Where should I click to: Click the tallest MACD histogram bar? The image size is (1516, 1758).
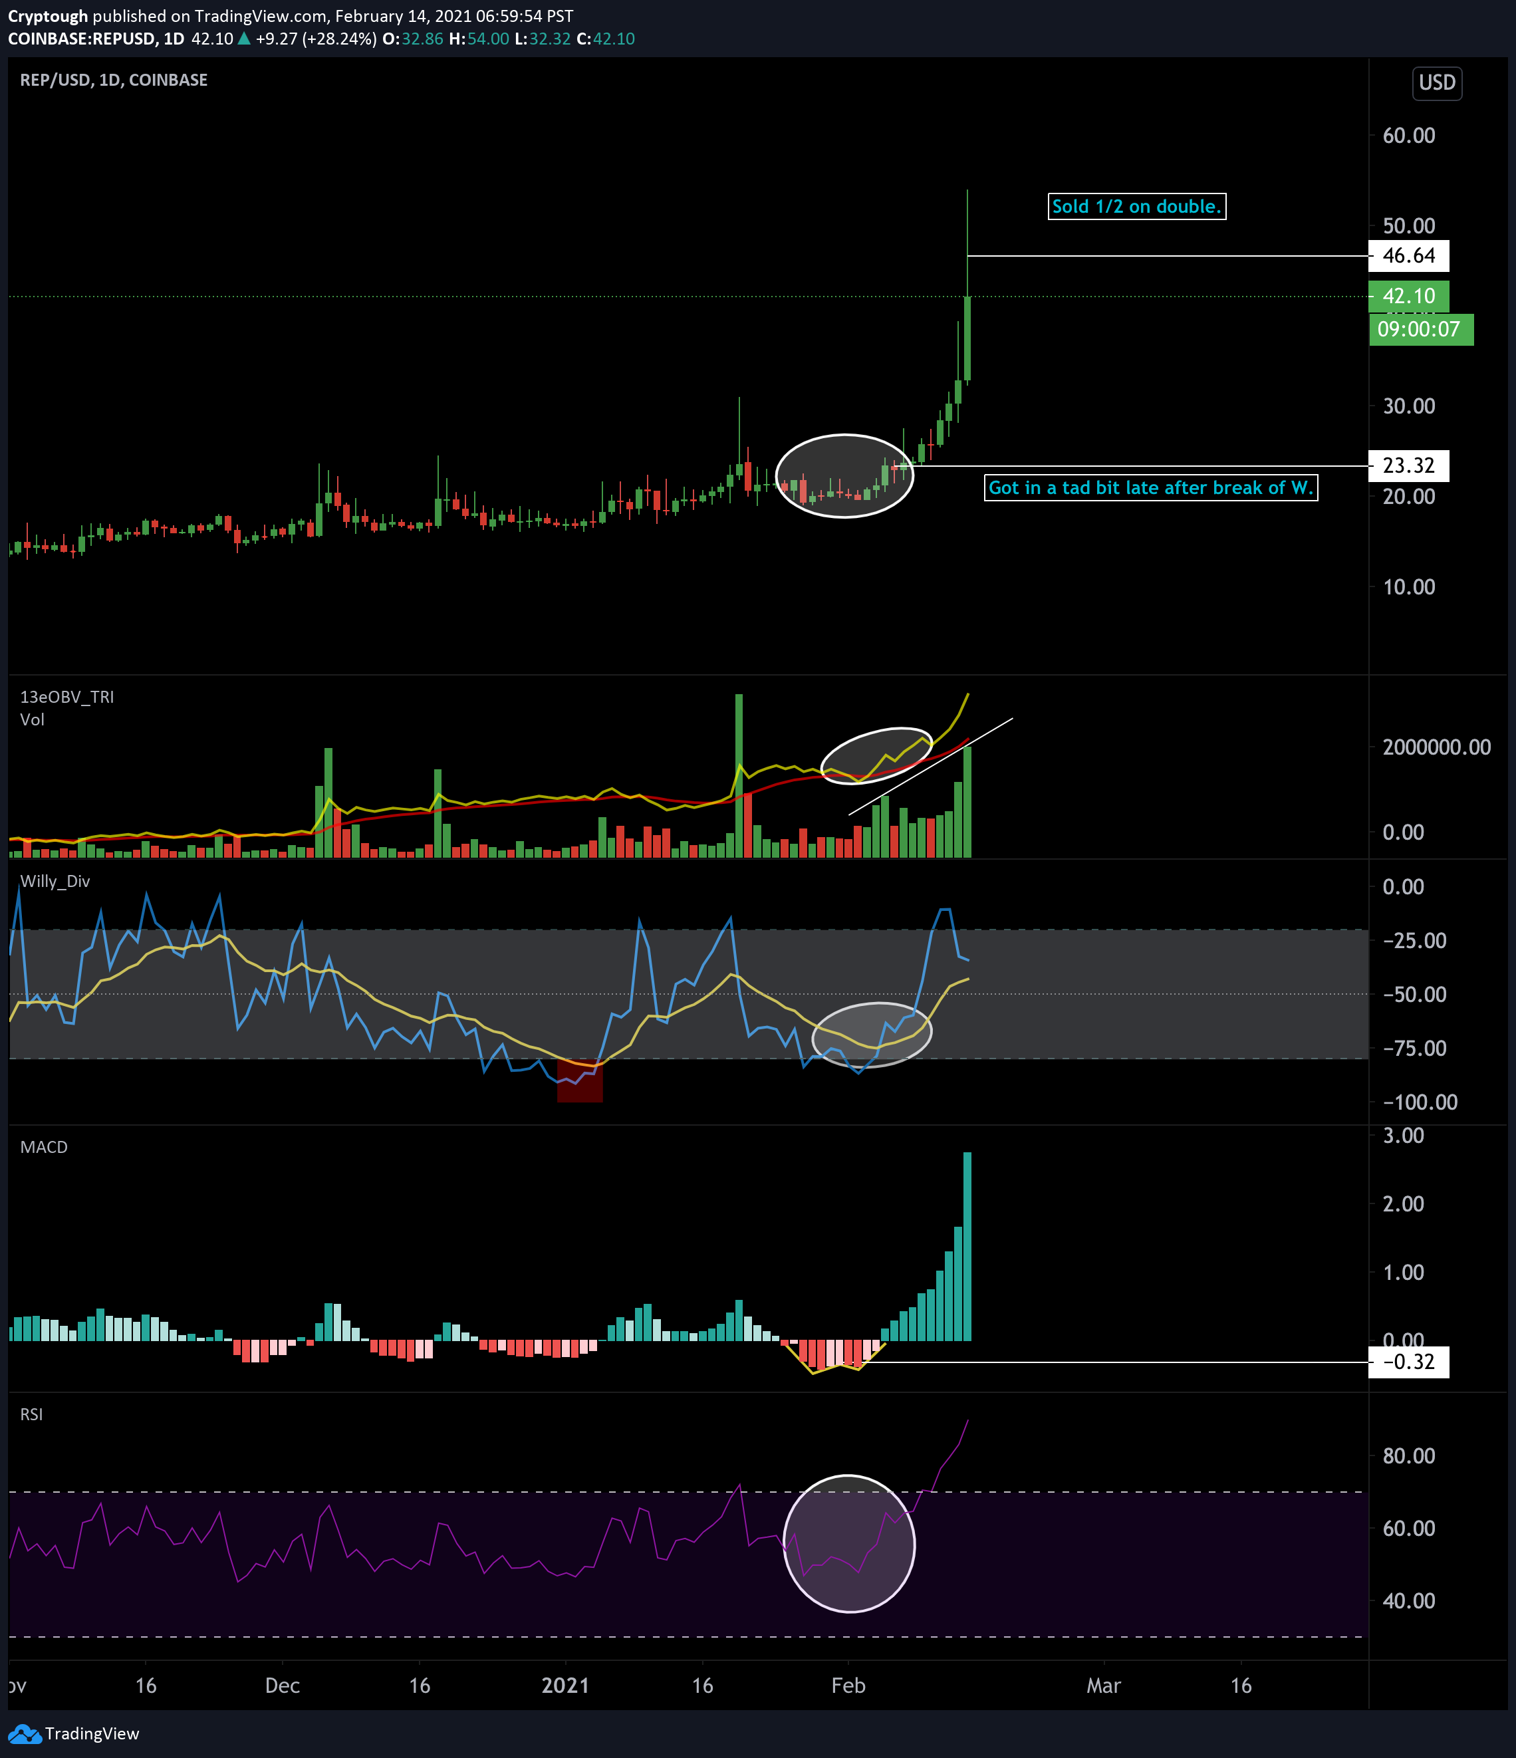click(967, 1247)
